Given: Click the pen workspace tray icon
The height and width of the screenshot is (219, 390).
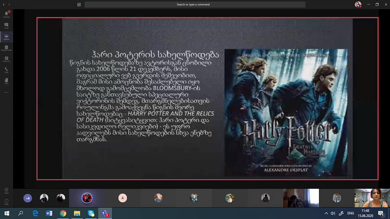Looking at the screenshot, I should (341, 213).
